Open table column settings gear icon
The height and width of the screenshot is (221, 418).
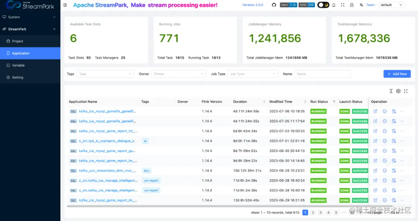pyautogui.click(x=398, y=91)
